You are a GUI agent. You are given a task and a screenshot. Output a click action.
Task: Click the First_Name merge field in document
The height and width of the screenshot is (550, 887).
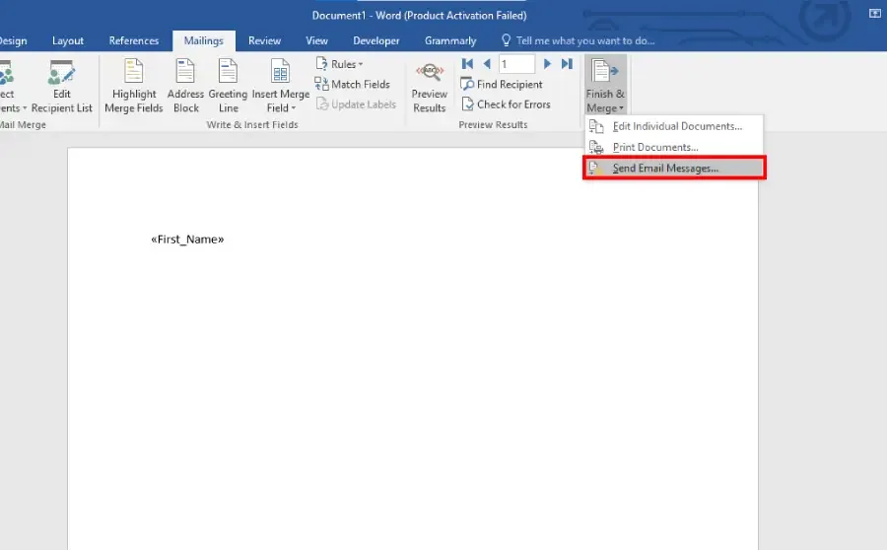tap(187, 240)
